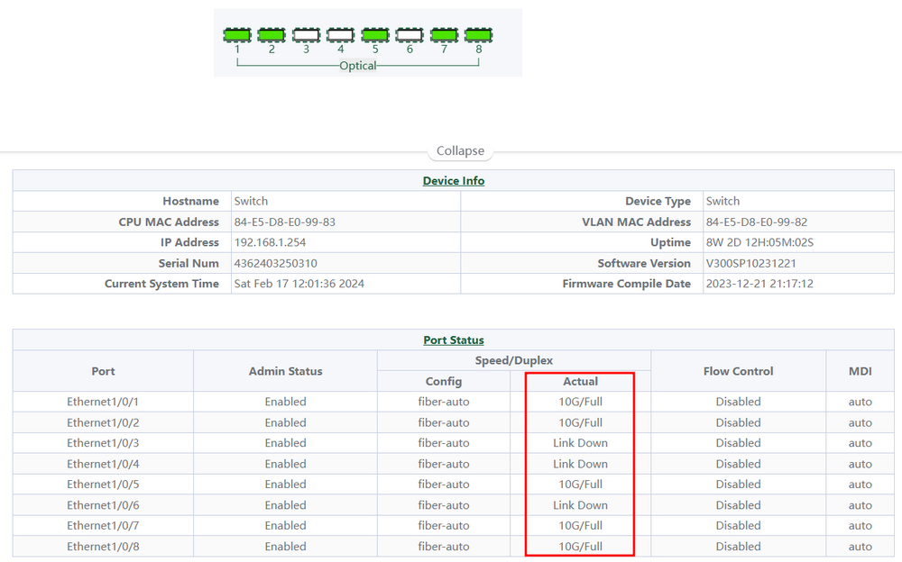This screenshot has height=562, width=902.
Task: Click port 7 green icon
Action: [444, 35]
